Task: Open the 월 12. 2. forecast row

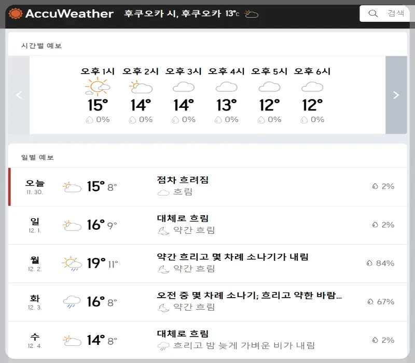Action: tap(208, 264)
